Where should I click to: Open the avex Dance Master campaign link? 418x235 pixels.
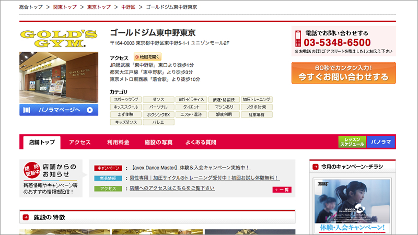click(190, 168)
